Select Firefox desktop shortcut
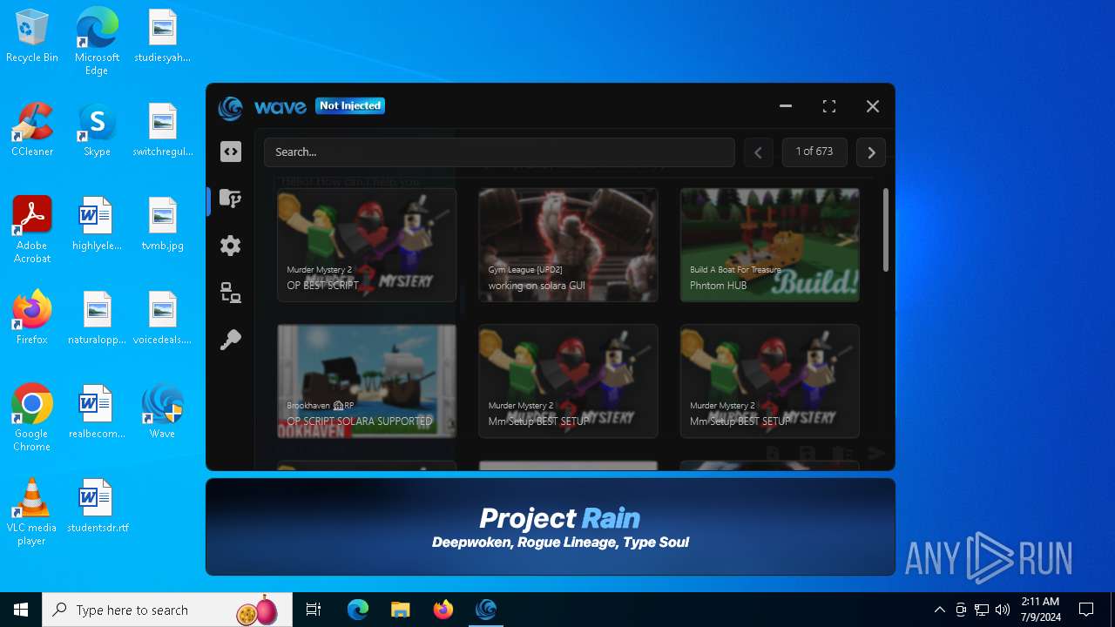The height and width of the screenshot is (627, 1115). click(32, 318)
